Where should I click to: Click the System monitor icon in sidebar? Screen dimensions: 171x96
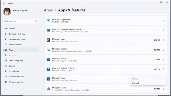(x=6, y=29)
